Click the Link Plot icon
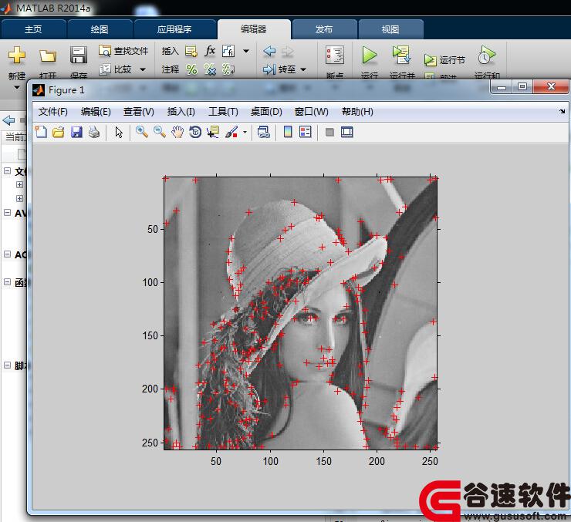The width and height of the screenshot is (571, 522). pyautogui.click(x=264, y=132)
